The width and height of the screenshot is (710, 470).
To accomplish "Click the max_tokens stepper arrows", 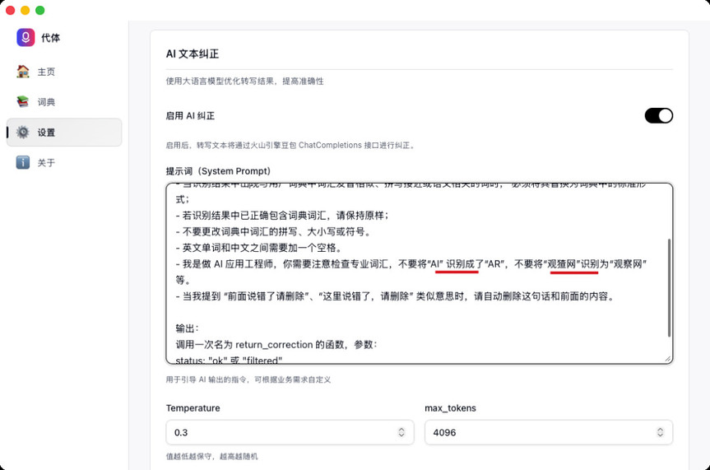I will pos(660,432).
